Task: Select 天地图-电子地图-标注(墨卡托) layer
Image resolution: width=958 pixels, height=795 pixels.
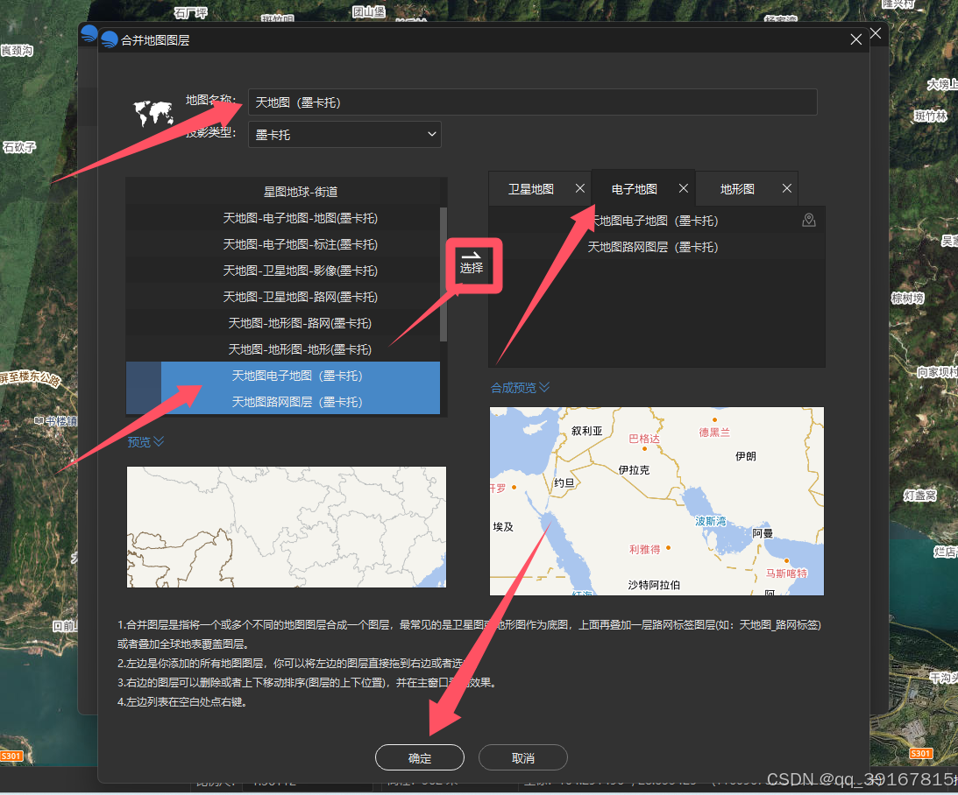Action: (x=283, y=244)
